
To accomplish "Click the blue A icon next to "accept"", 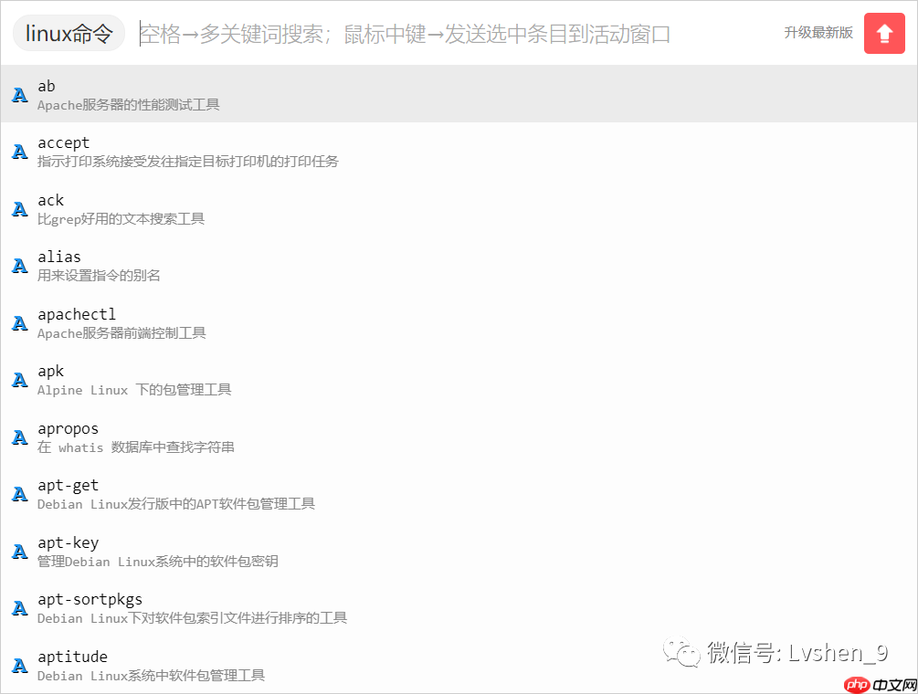I will click(19, 152).
